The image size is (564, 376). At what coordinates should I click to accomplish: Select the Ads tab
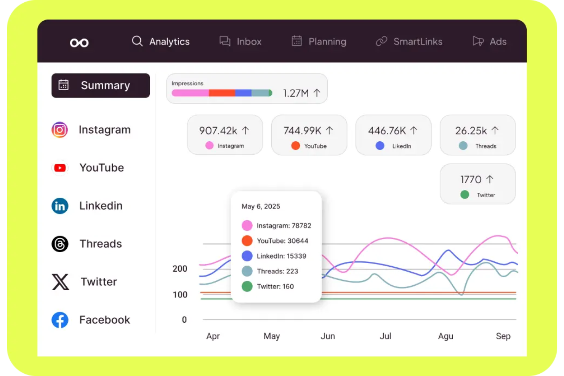(x=498, y=42)
